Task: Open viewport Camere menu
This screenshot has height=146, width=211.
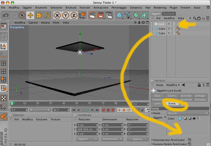Action: tap(33, 23)
